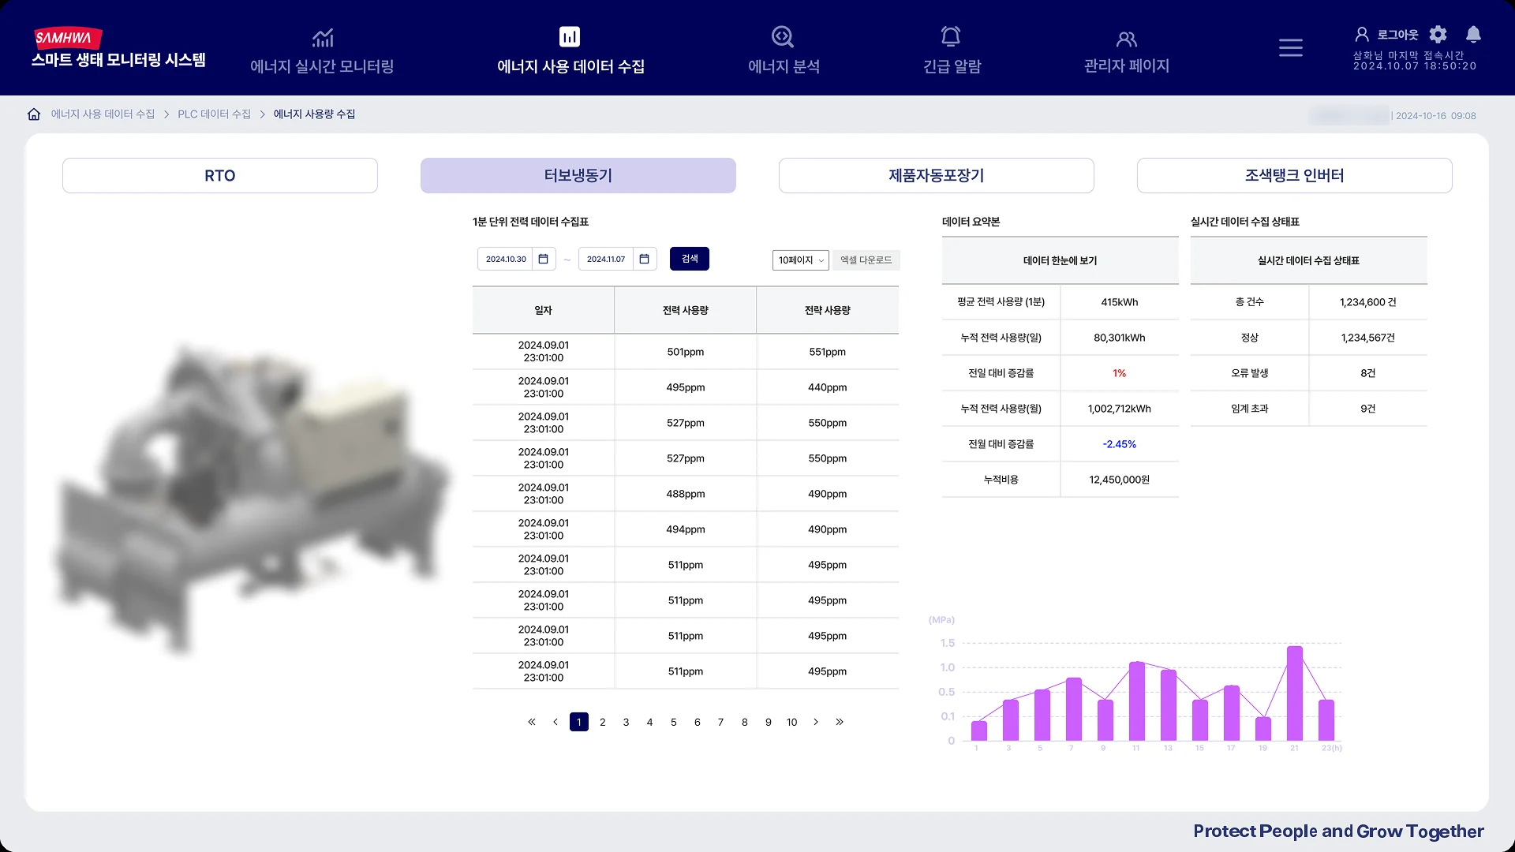The height and width of the screenshot is (852, 1515).
Task: Click PLC 데이터 수집 breadcrumb link
Action: click(x=214, y=114)
